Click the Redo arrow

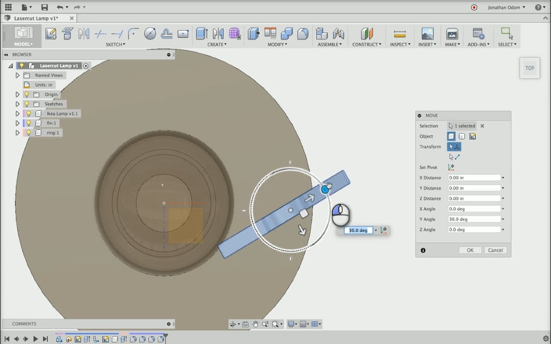77,7
